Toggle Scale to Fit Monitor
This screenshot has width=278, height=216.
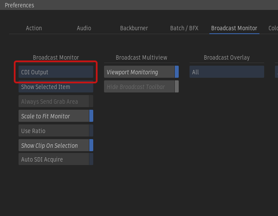point(56,116)
